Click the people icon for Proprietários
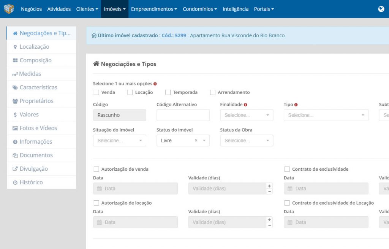The width and height of the screenshot is (389, 249). (x=15, y=101)
